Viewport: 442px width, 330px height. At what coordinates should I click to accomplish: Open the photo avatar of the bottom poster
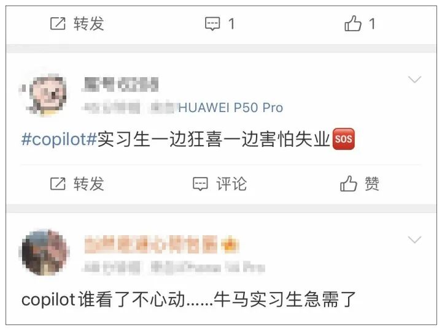pos(45,252)
